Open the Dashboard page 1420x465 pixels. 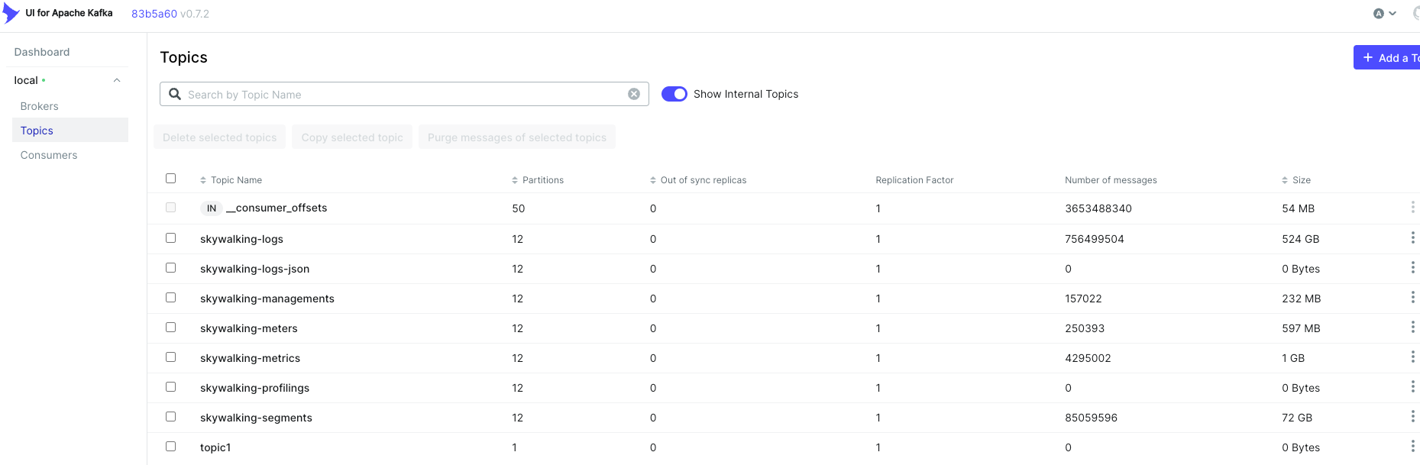click(42, 52)
